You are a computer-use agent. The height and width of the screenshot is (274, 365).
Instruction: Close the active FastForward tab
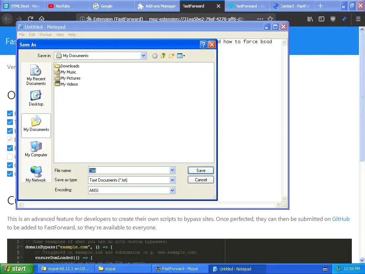(x=219, y=6)
